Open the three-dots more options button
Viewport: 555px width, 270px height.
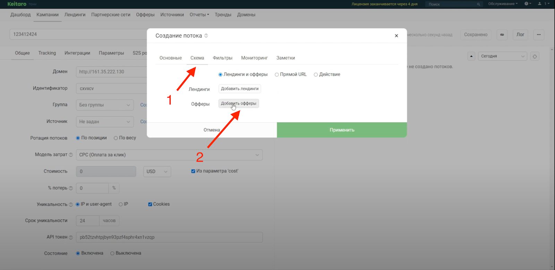click(x=539, y=35)
